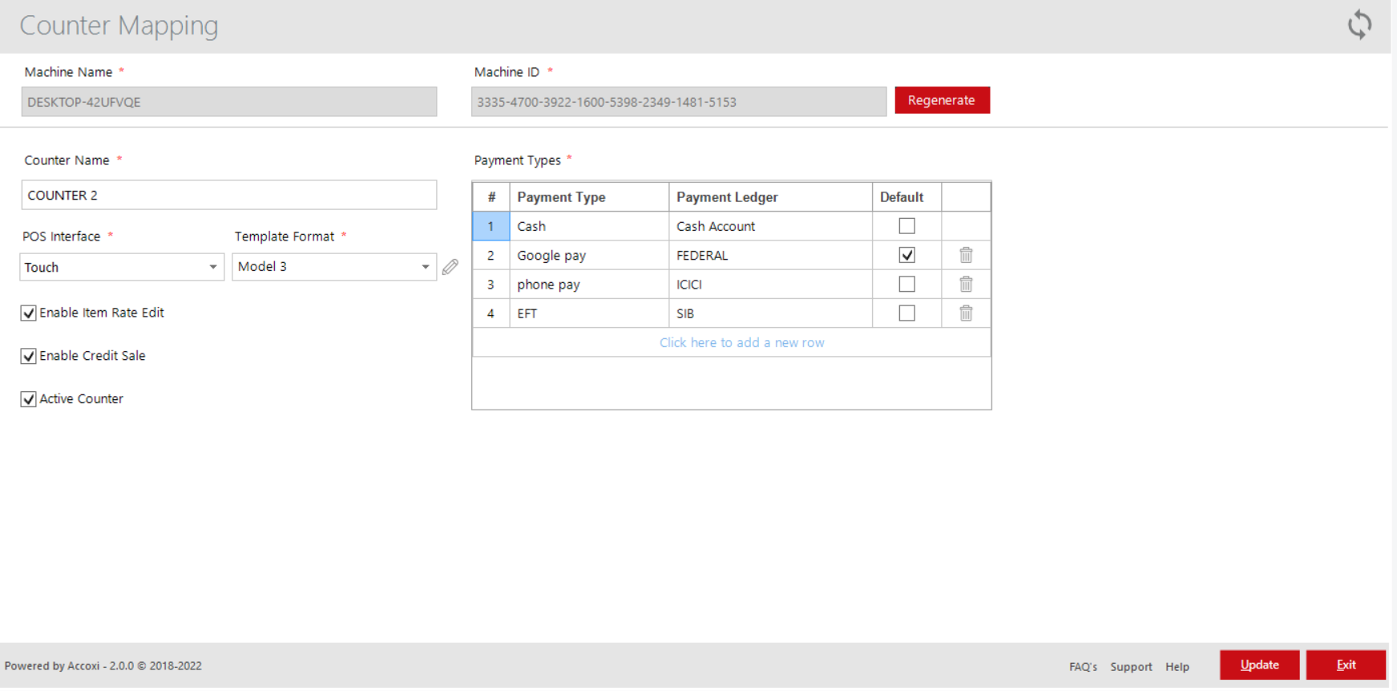1397x691 pixels.
Task: Uncheck default for Google pay row
Action: [x=906, y=255]
